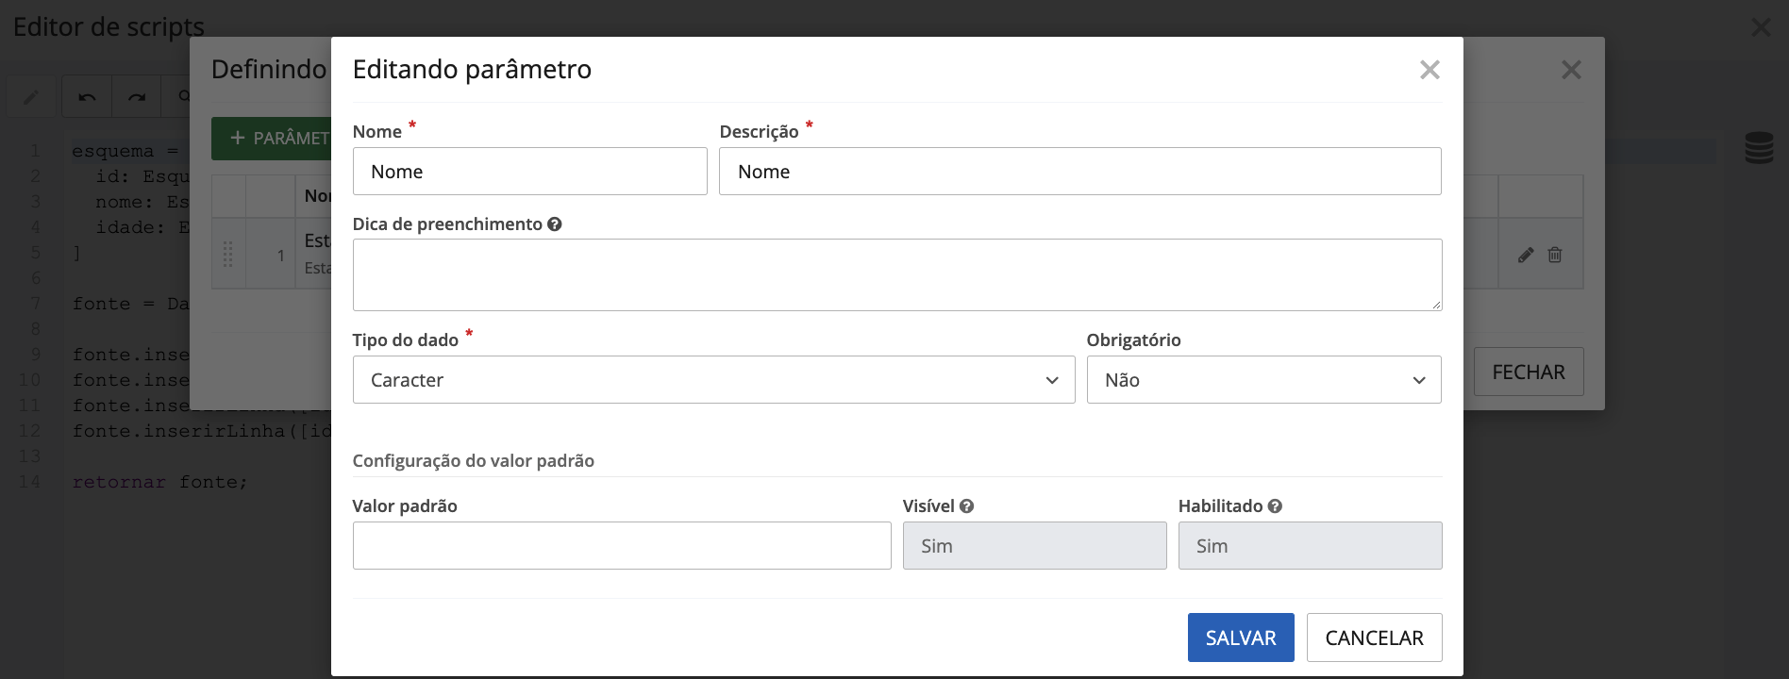Open the Tipo do dado dropdown
1789x679 pixels.
click(713, 380)
